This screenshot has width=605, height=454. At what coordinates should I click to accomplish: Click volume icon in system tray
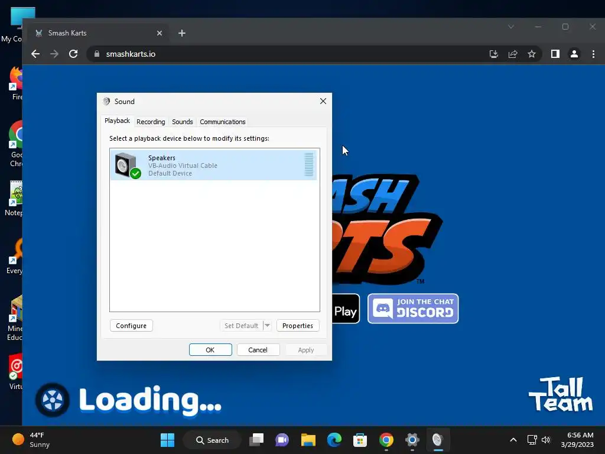(545, 440)
